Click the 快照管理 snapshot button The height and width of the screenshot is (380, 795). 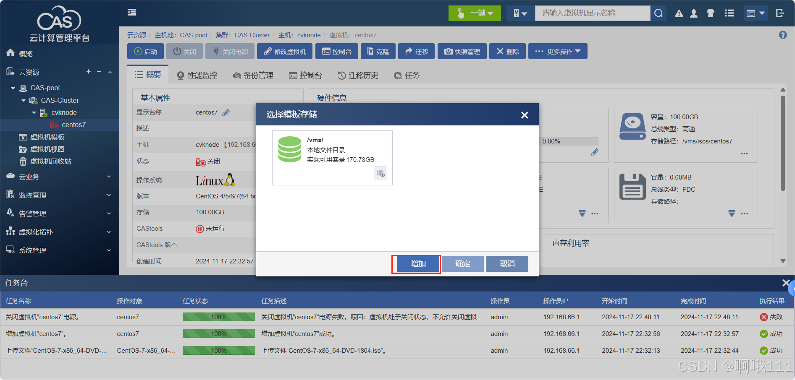[x=462, y=51]
